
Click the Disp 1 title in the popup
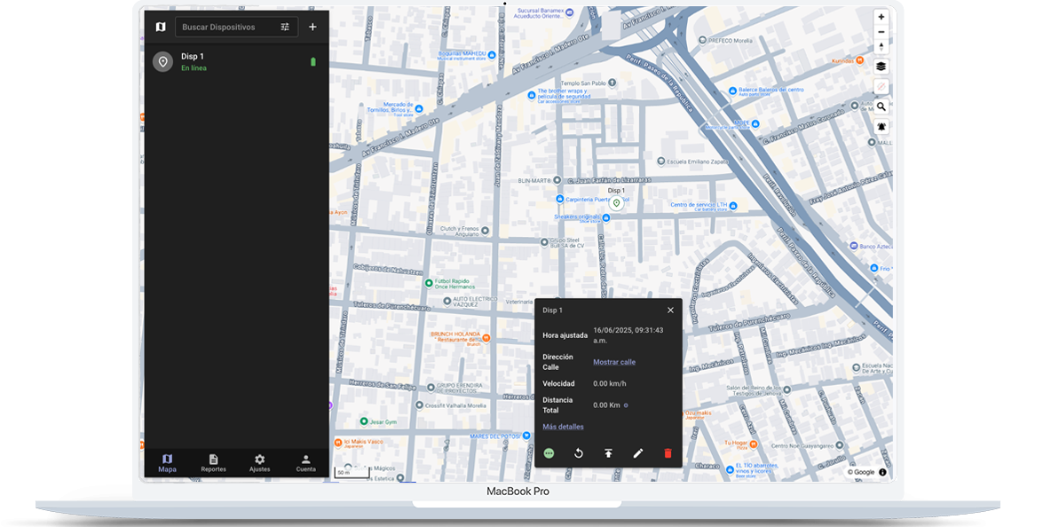pyautogui.click(x=552, y=311)
